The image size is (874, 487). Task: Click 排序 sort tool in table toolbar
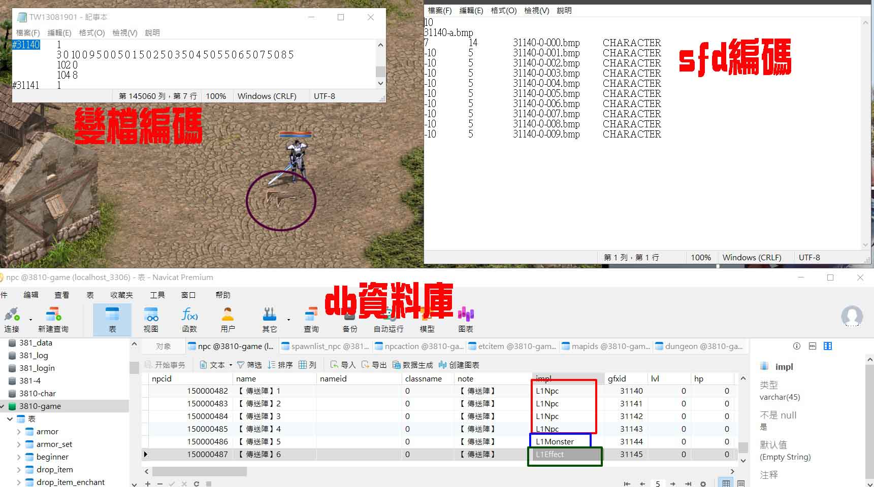[x=280, y=365]
